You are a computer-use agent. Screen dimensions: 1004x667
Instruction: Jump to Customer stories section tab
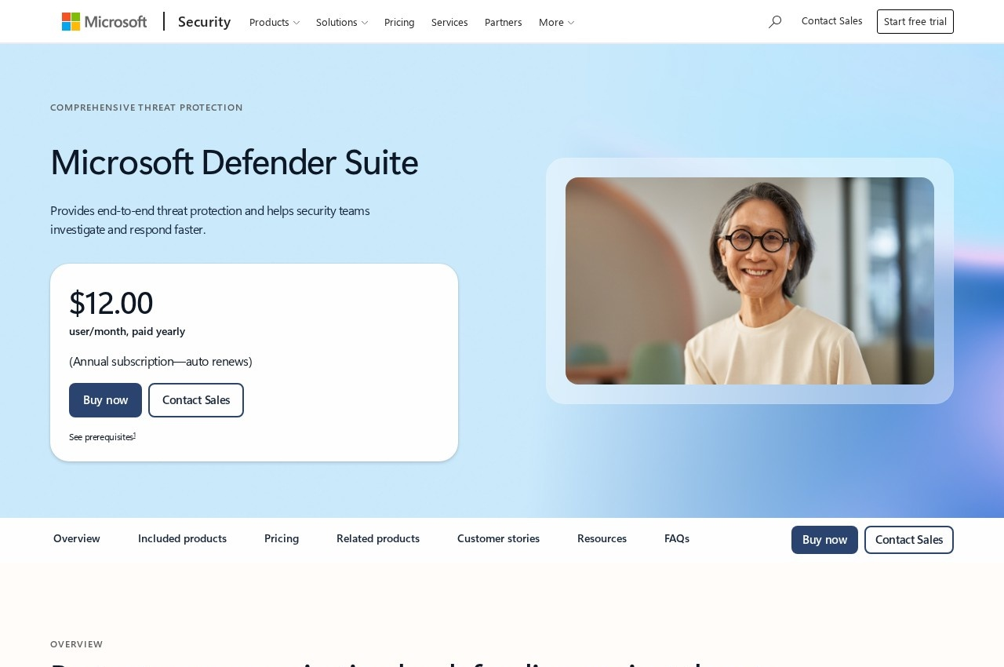[x=498, y=538]
